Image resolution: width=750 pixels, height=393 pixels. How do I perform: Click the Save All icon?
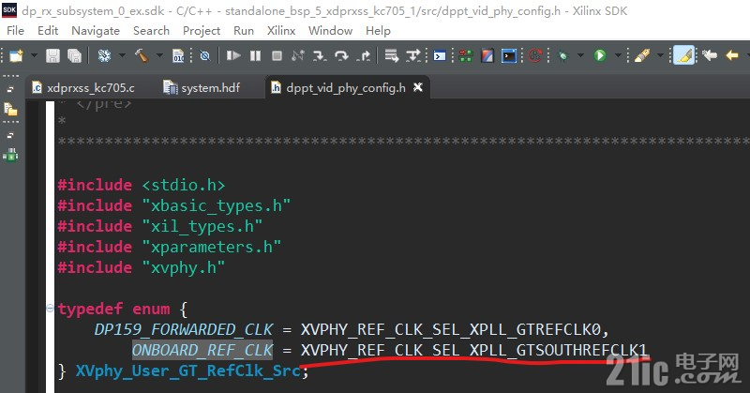click(x=75, y=56)
